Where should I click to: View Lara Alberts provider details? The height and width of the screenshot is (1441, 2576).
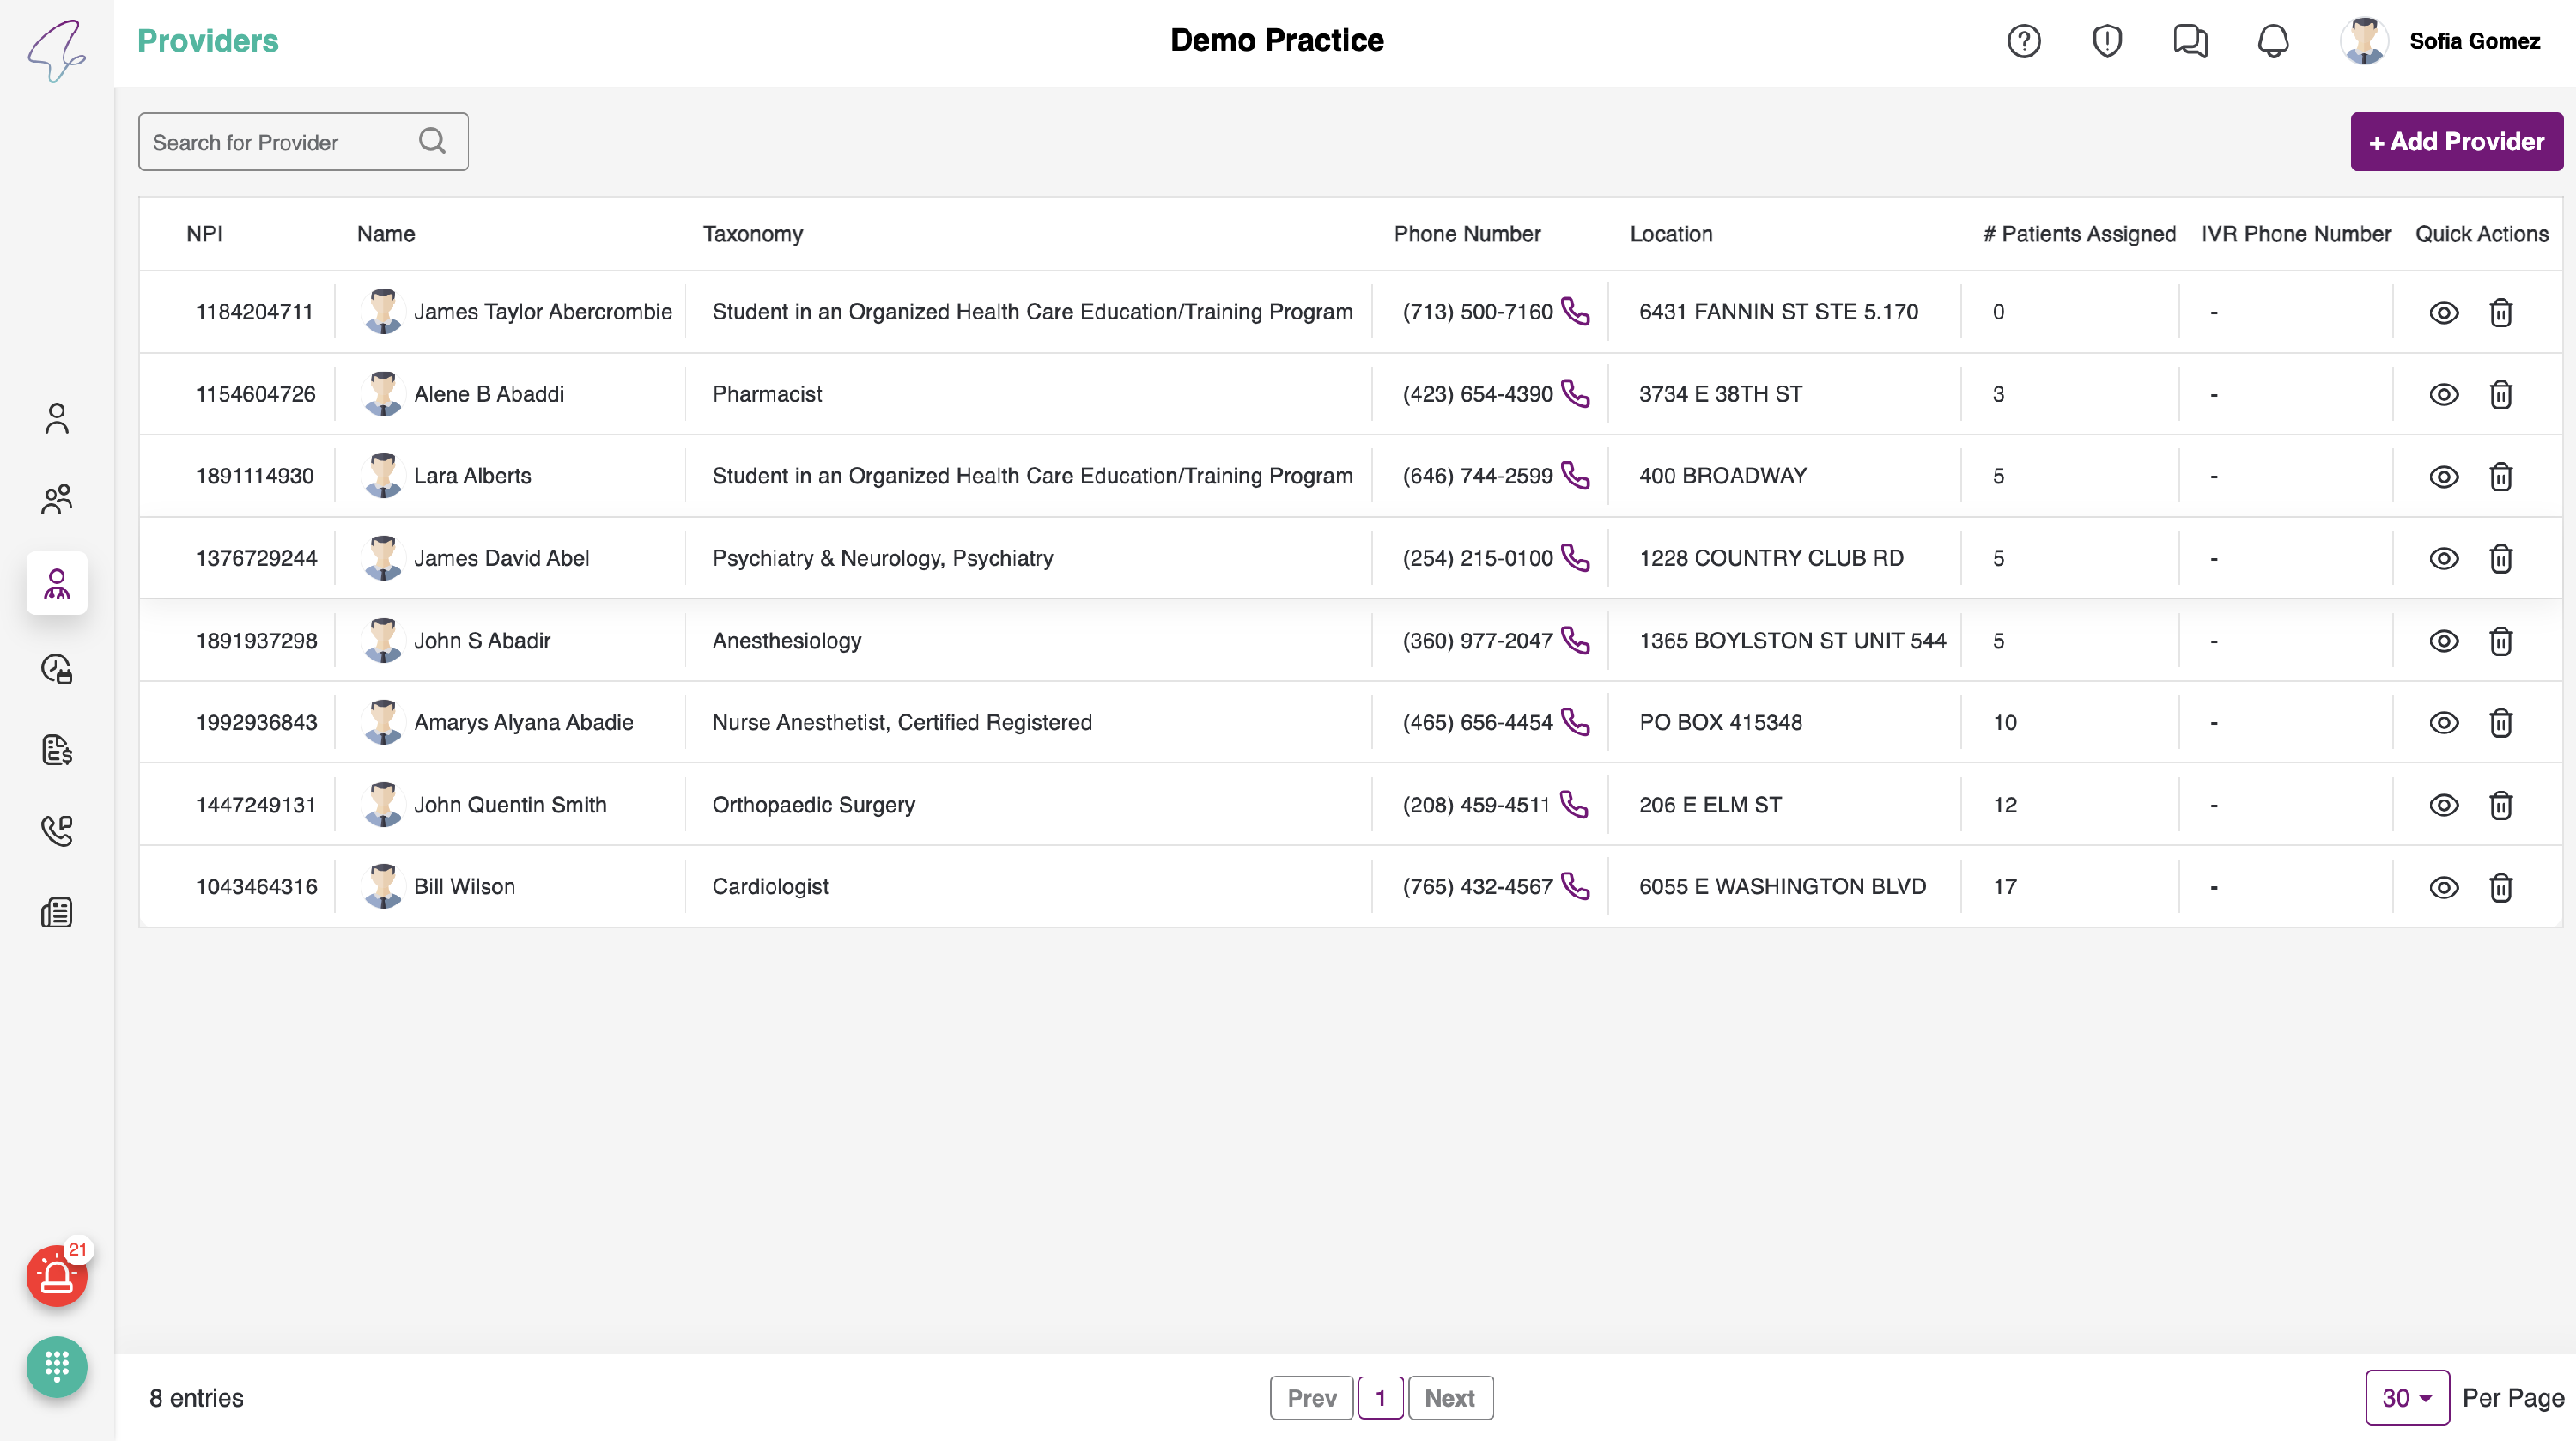point(2443,477)
